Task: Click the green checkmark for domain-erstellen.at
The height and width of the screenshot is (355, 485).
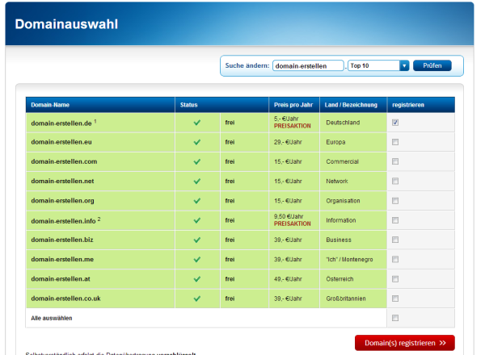Action: coord(196,279)
